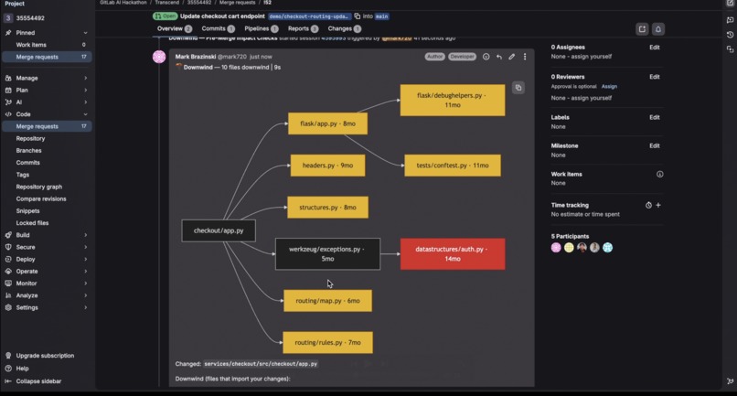This screenshot has height=396, width=737.
Task: Click the main target branch link
Action: (381, 16)
